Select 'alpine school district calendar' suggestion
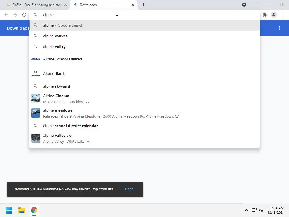289x217 pixels. [144, 126]
